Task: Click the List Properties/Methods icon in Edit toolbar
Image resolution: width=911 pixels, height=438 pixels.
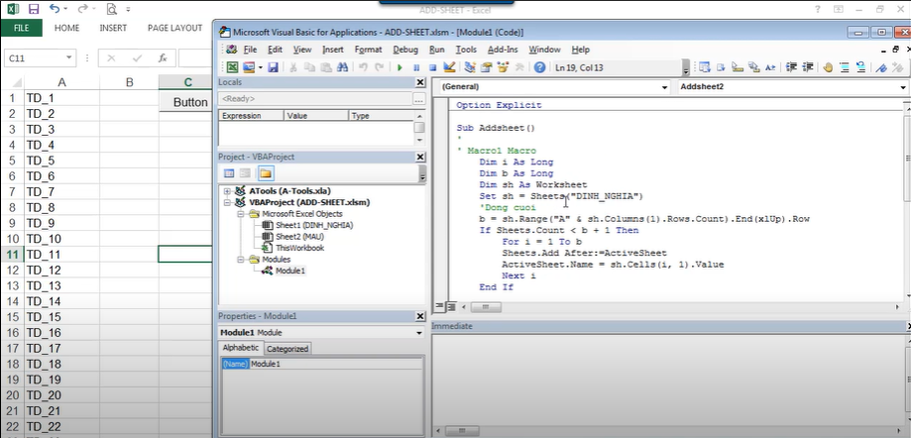Action: (x=705, y=67)
